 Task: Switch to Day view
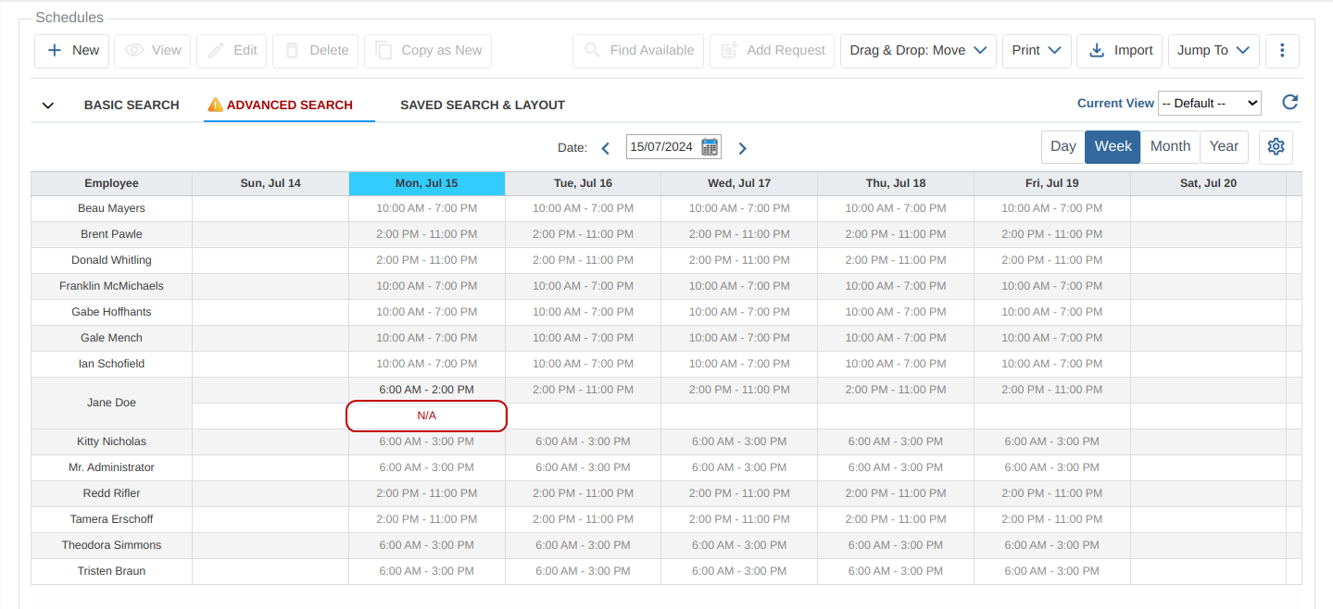click(1063, 147)
